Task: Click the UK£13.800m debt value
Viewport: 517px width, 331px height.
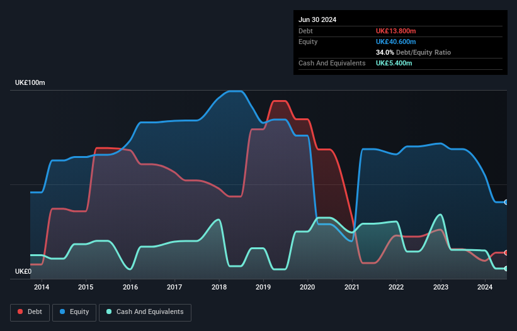Action: [395, 31]
